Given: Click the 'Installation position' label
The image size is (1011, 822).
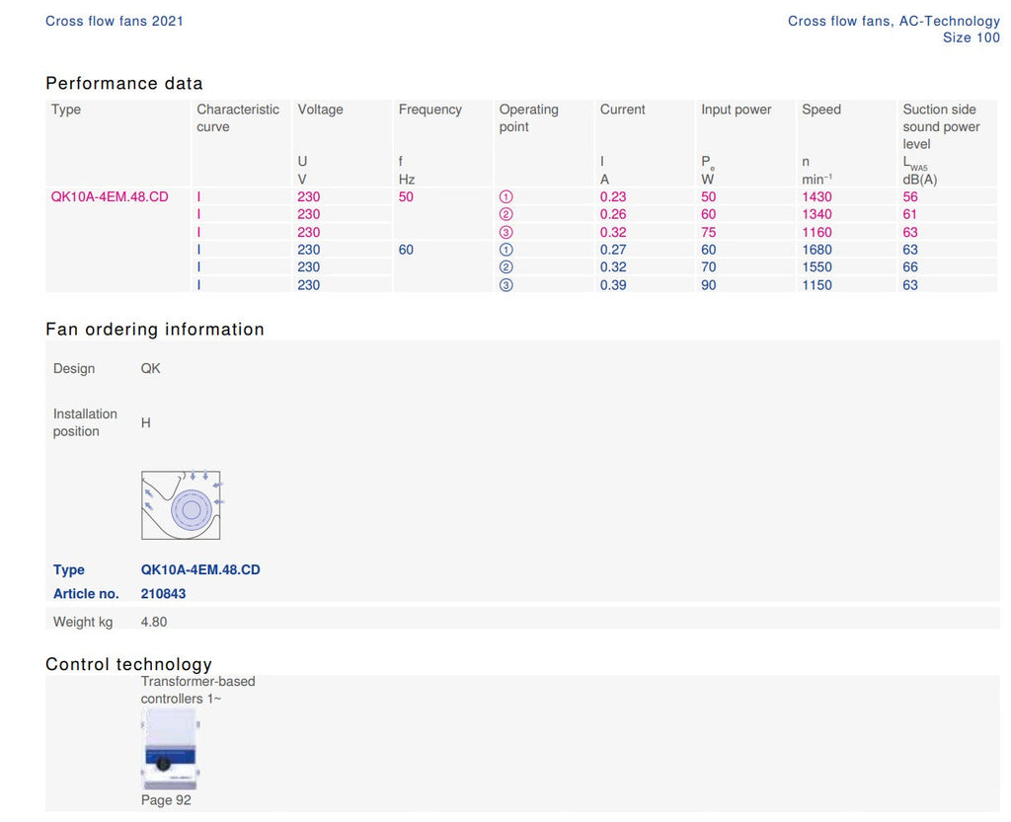Looking at the screenshot, I should (85, 422).
